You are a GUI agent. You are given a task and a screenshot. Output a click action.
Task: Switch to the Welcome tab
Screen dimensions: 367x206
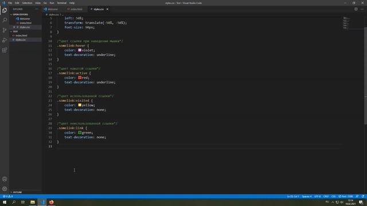[x=53, y=9]
